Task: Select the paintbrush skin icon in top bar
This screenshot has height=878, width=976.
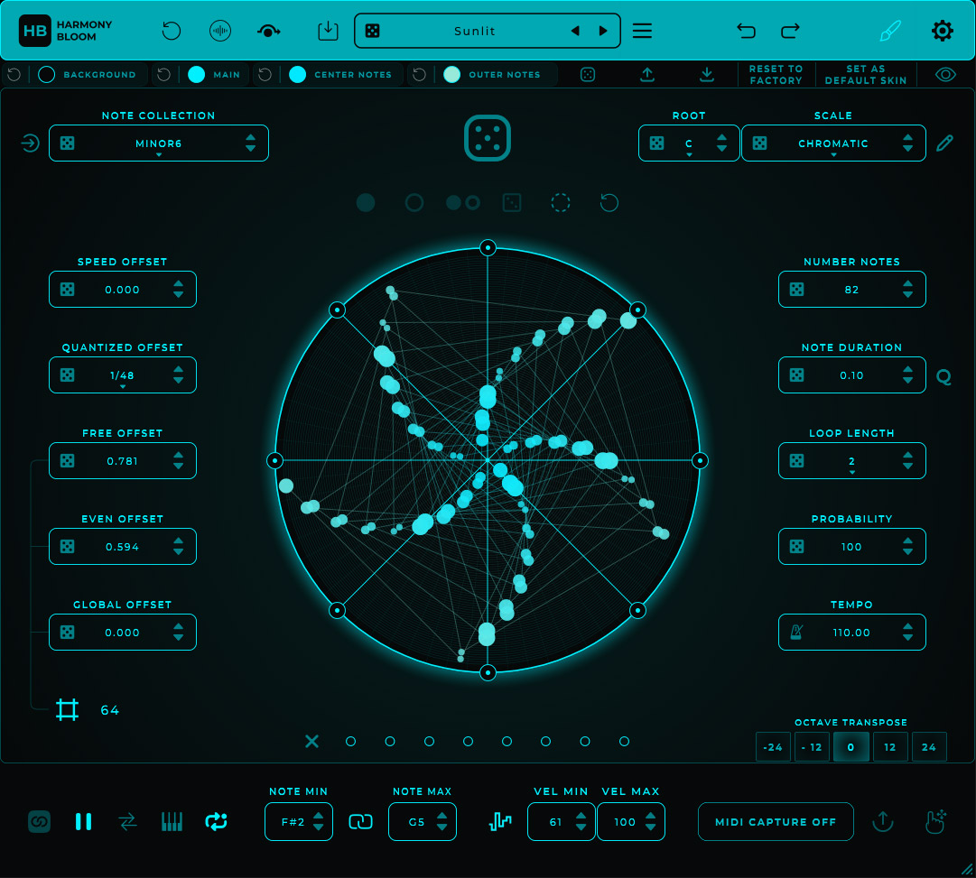Action: pos(889,30)
